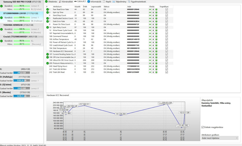
Task: Click plus icon in Disk Temperature row
Action: pos(156,48)
